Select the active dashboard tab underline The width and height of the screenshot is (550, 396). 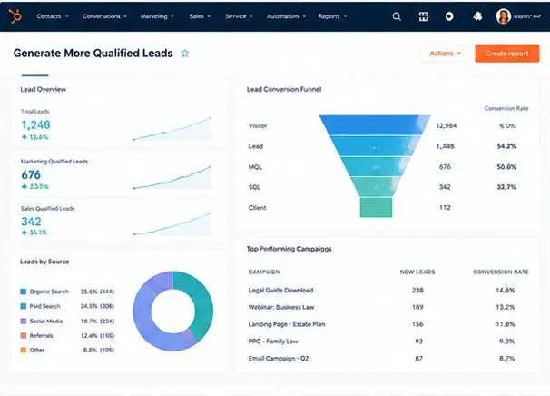pyautogui.click(x=34, y=75)
